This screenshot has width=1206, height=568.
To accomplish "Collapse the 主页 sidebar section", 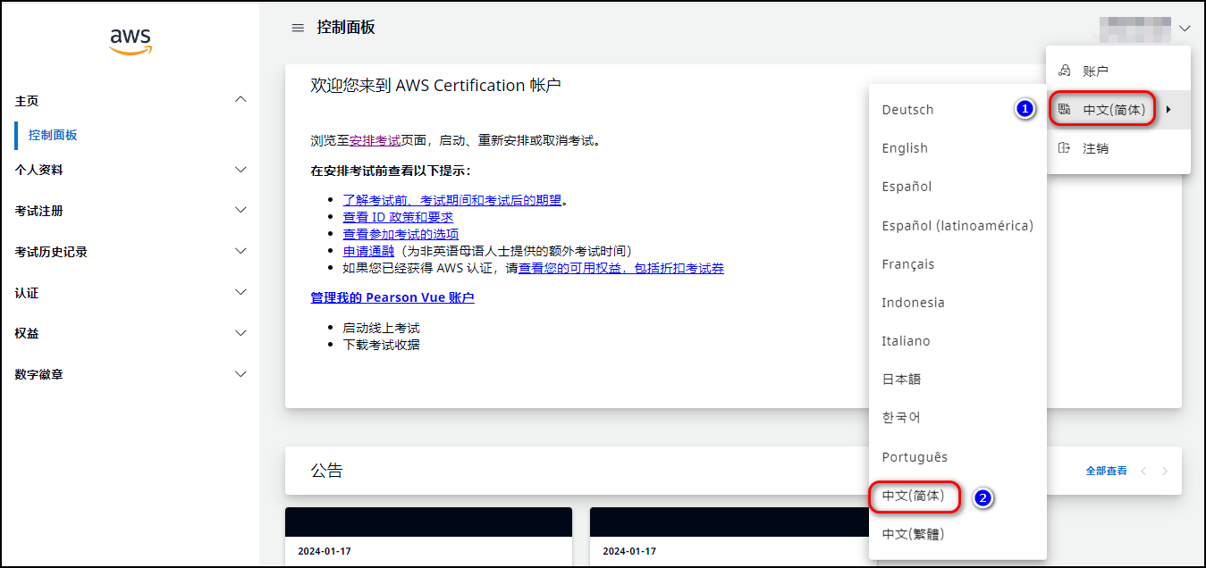I will click(240, 100).
